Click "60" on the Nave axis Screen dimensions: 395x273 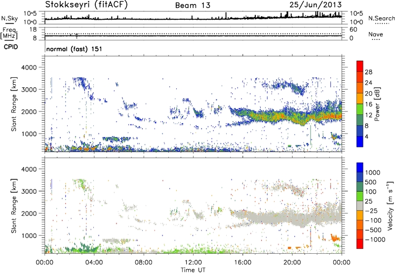click(353, 30)
